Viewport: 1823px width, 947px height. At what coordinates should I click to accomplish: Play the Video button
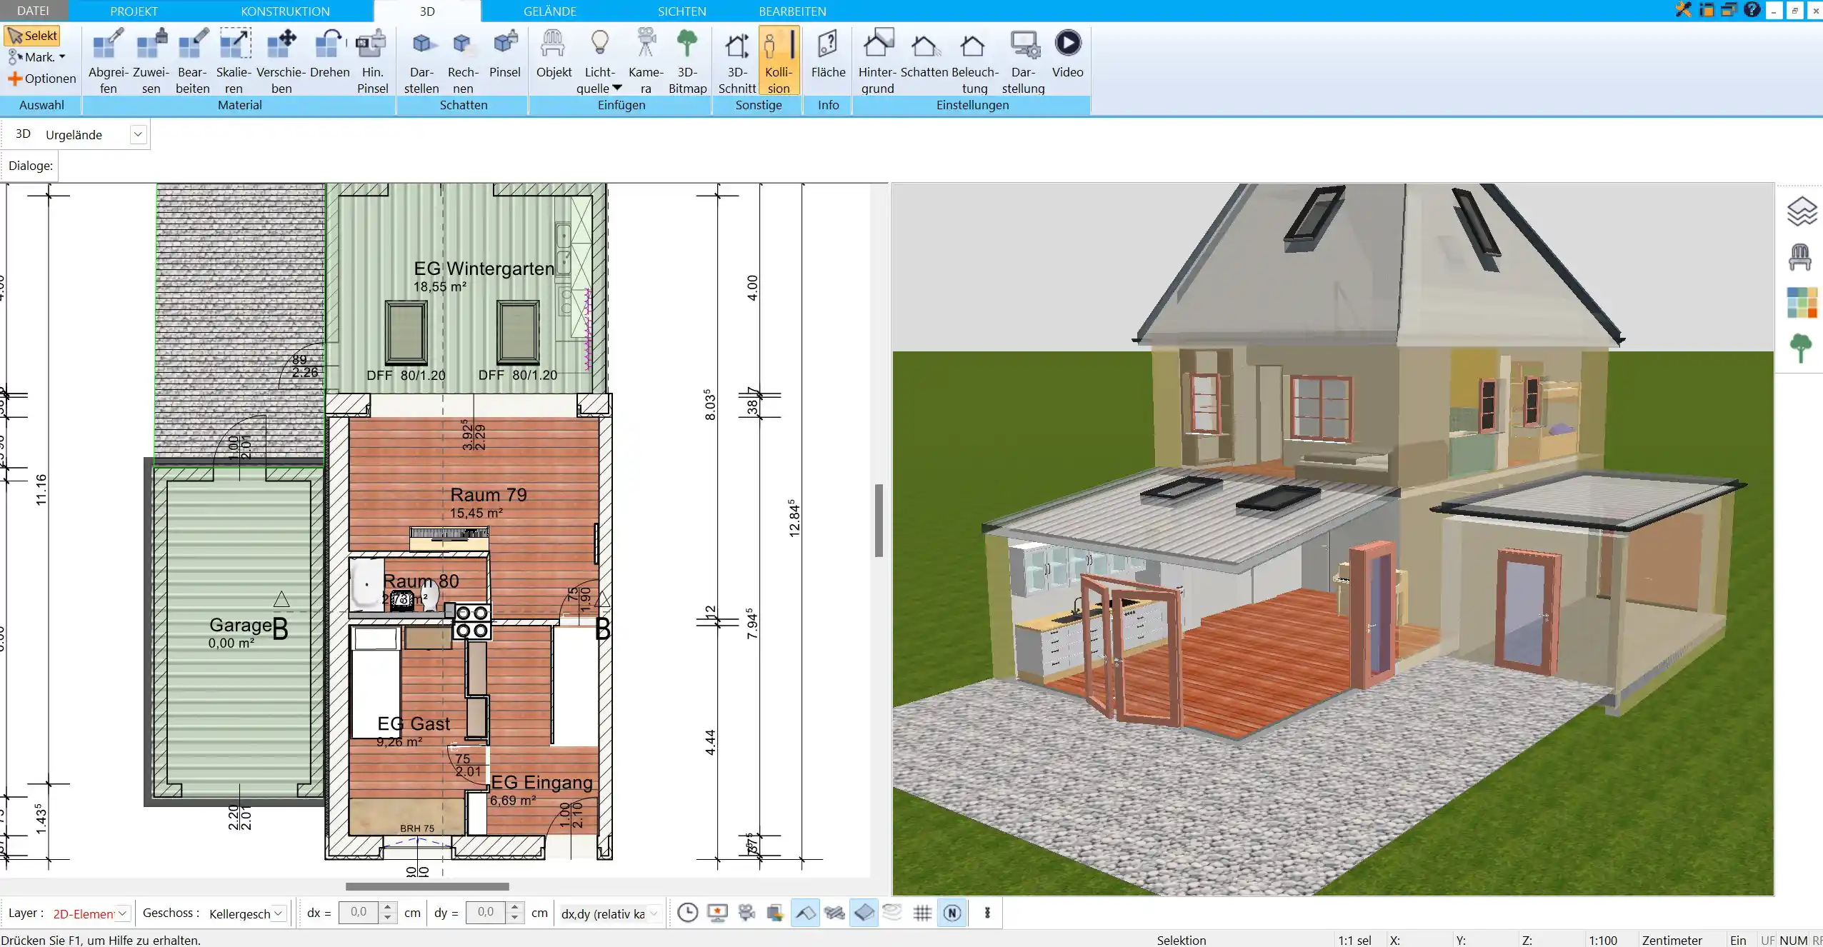coord(1067,54)
